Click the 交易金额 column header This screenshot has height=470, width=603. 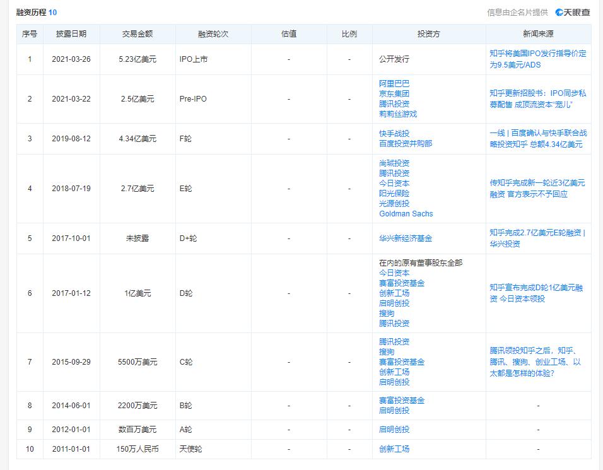tap(138, 34)
